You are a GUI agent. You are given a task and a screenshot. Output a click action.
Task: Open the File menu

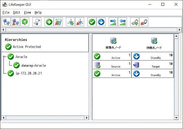6,12
